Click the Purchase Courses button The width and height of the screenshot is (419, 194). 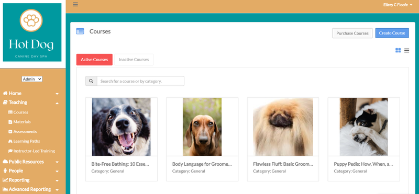352,33
